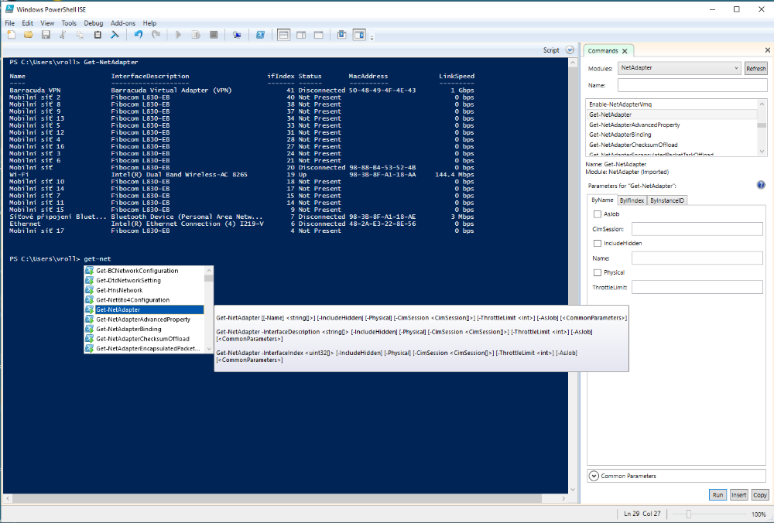Refresh the module list

pos(755,68)
